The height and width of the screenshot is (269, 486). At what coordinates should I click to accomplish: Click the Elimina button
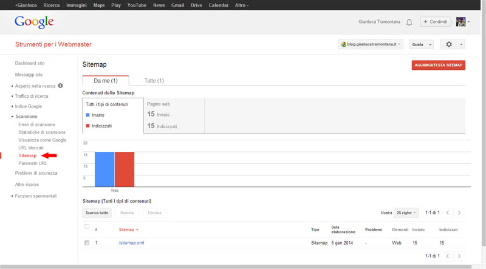(x=154, y=213)
